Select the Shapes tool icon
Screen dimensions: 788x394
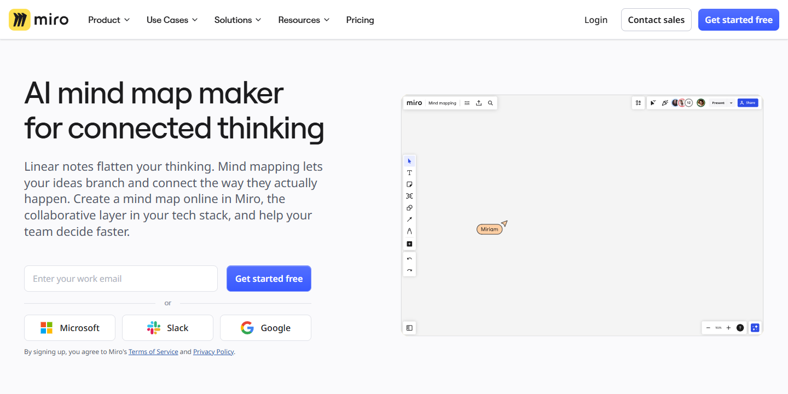click(x=409, y=208)
